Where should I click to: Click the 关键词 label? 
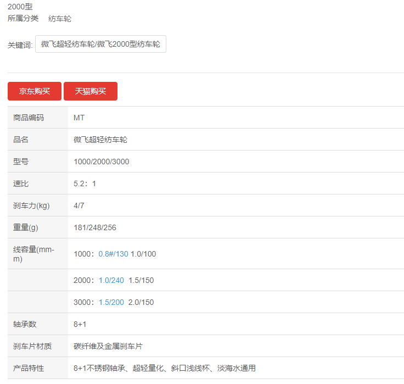[20, 45]
